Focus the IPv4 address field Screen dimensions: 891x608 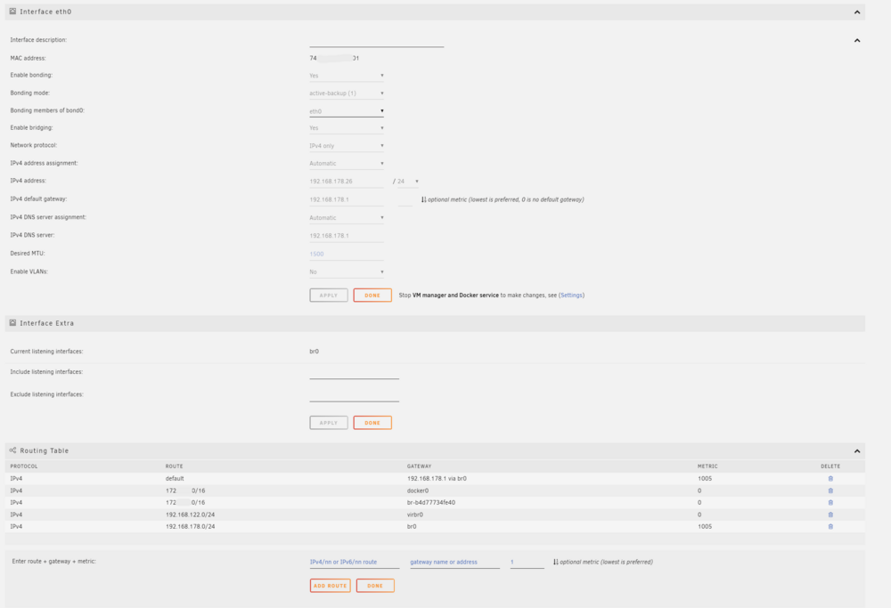(347, 181)
